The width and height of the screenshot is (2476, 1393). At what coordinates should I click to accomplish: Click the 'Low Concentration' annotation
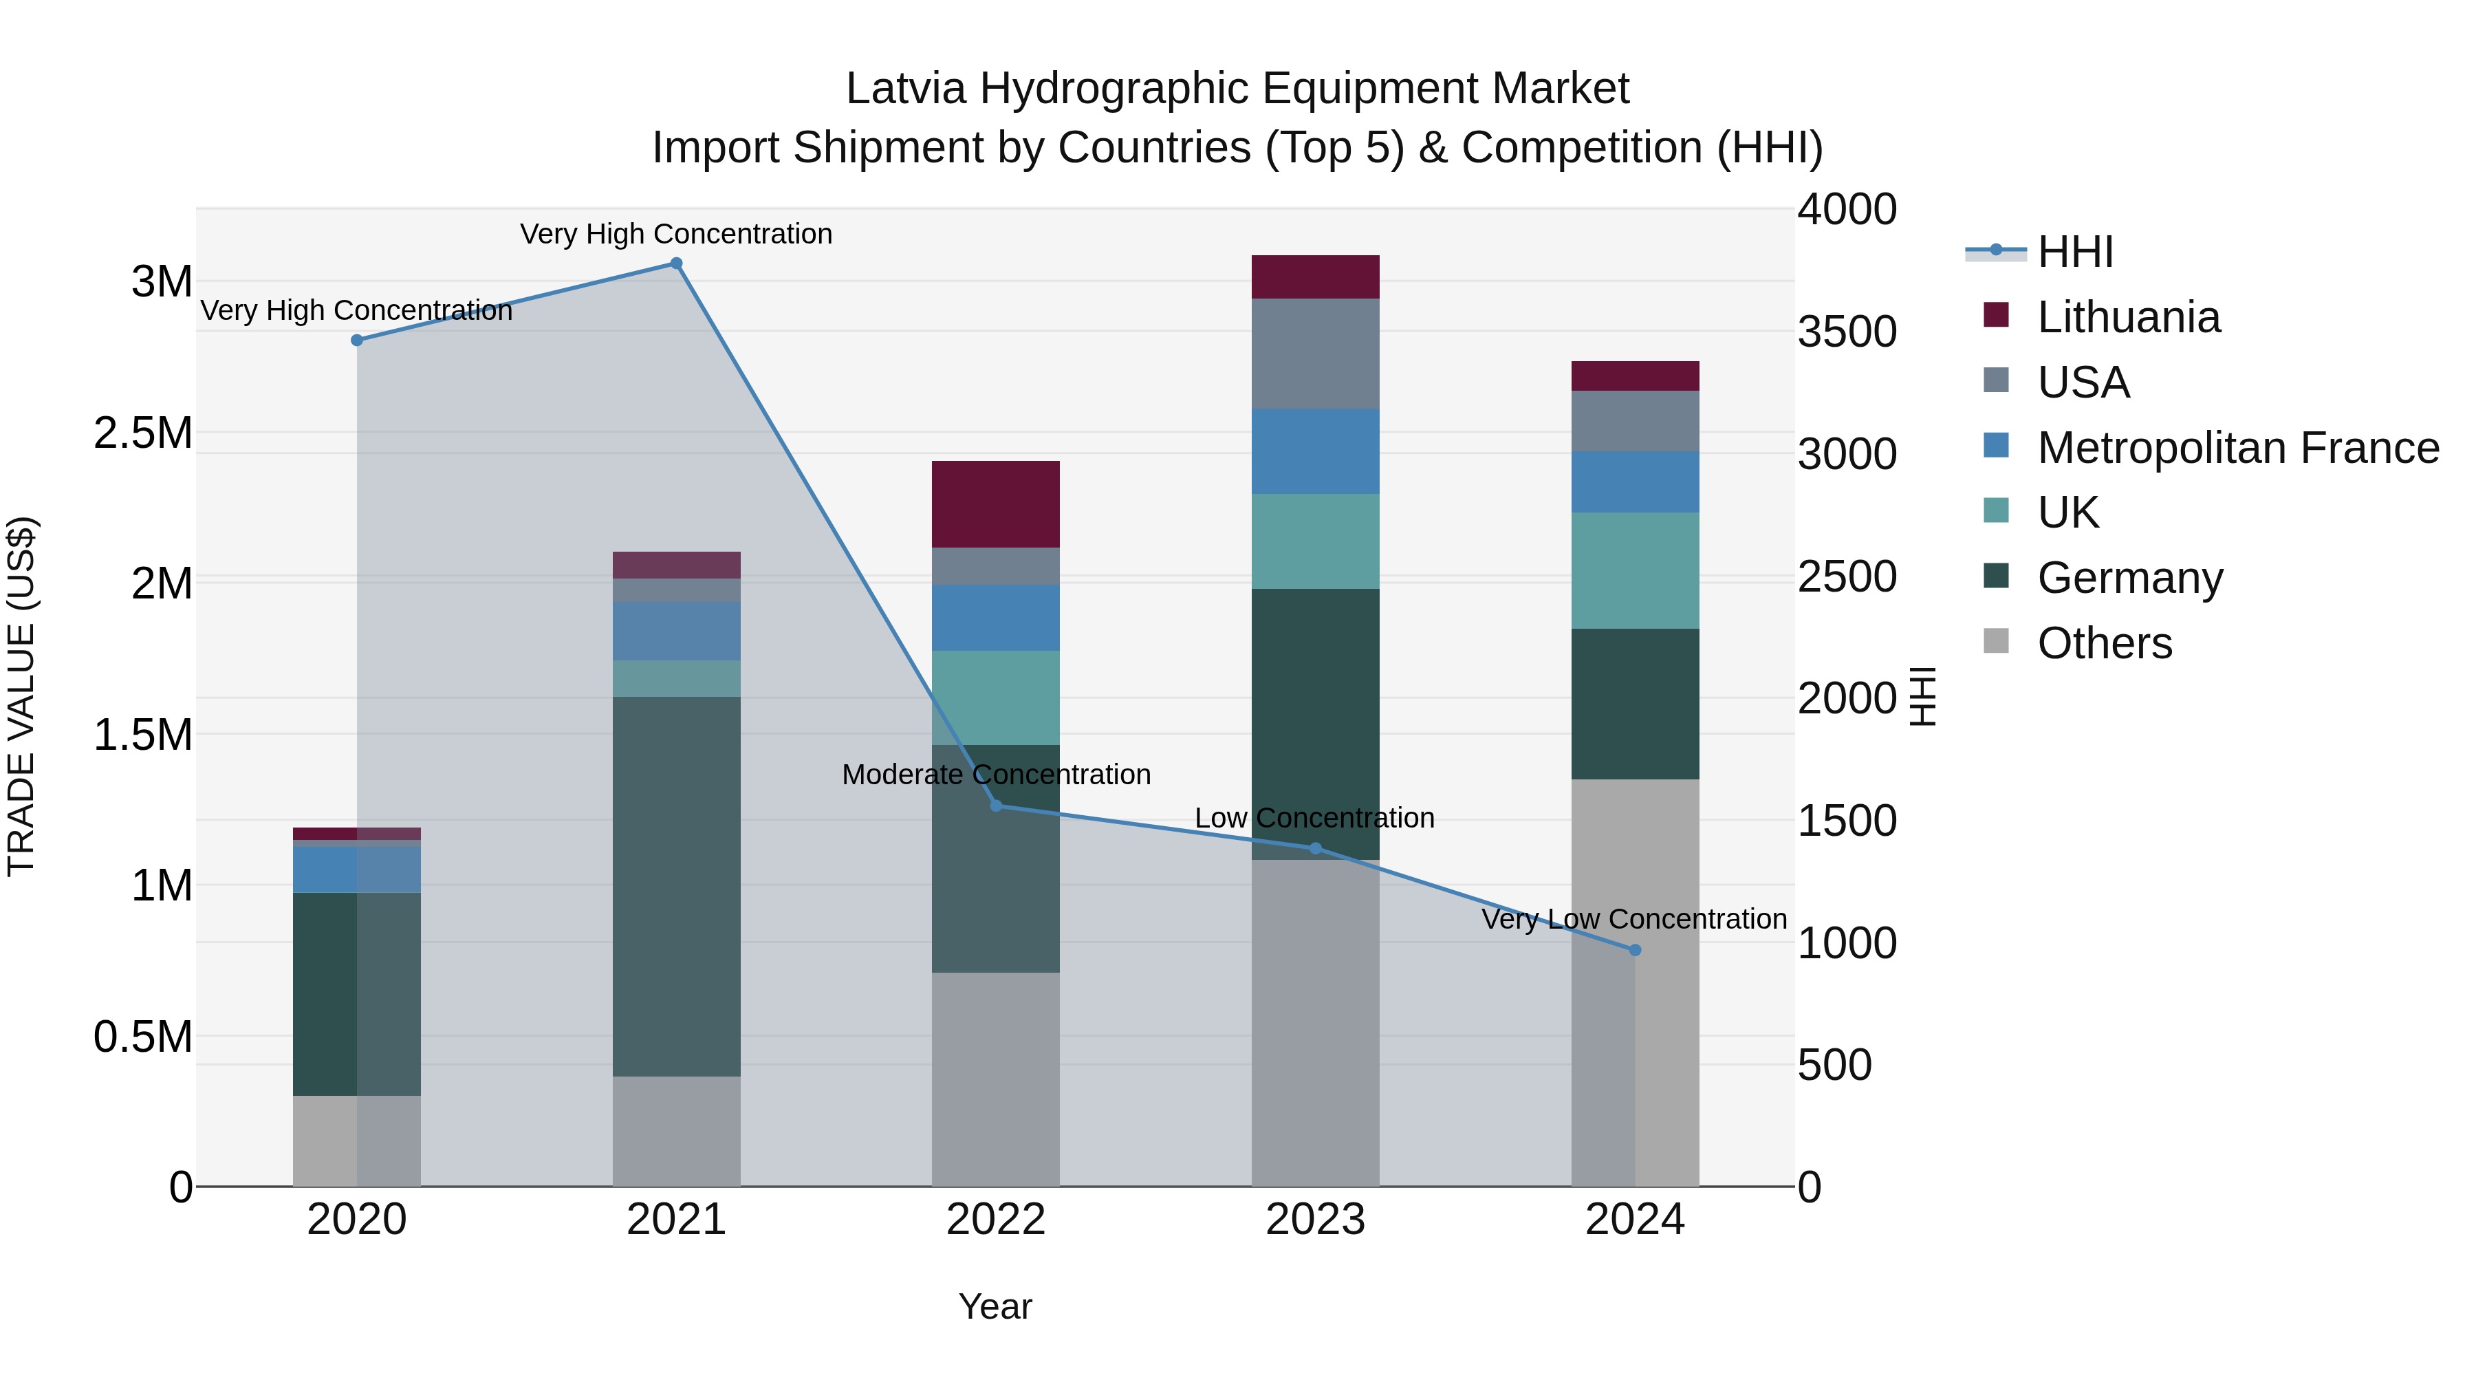click(x=1315, y=818)
